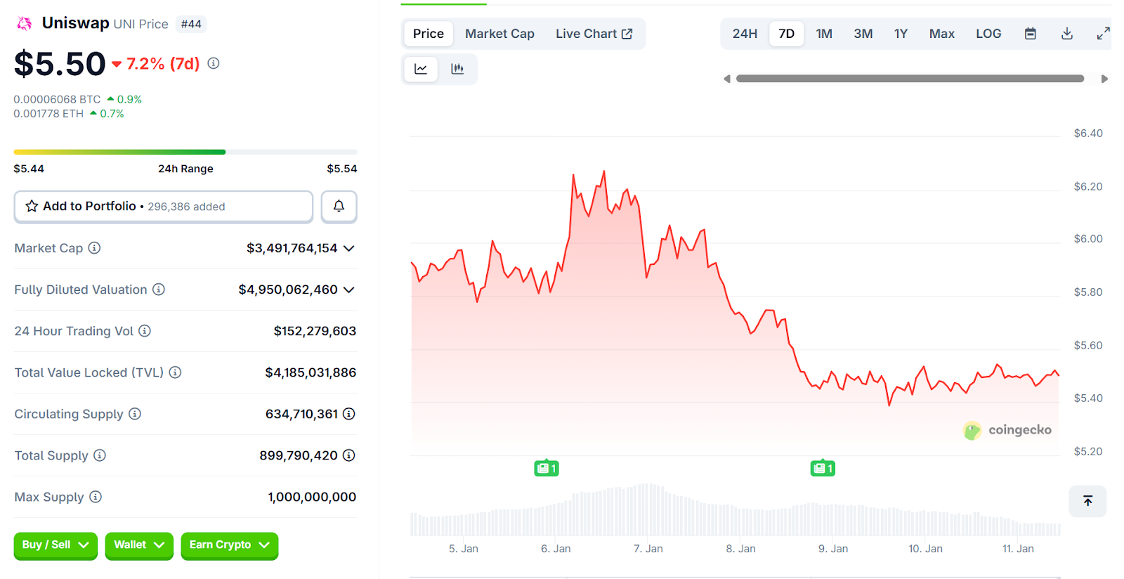Toggle the LOG scale option
This screenshot has height=579, width=1124.
(988, 34)
